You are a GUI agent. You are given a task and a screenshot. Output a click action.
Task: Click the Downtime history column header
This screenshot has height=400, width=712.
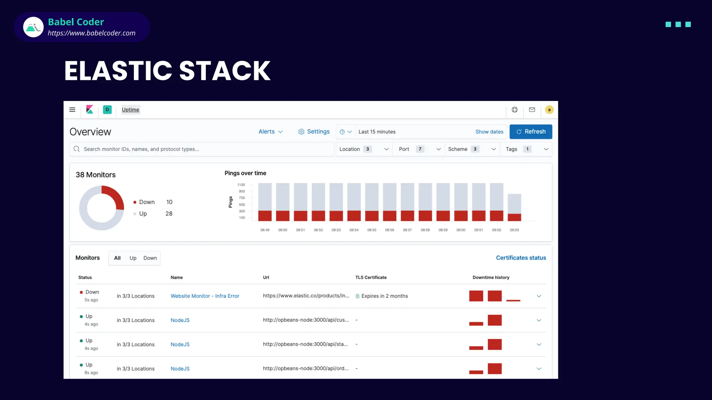pyautogui.click(x=491, y=277)
